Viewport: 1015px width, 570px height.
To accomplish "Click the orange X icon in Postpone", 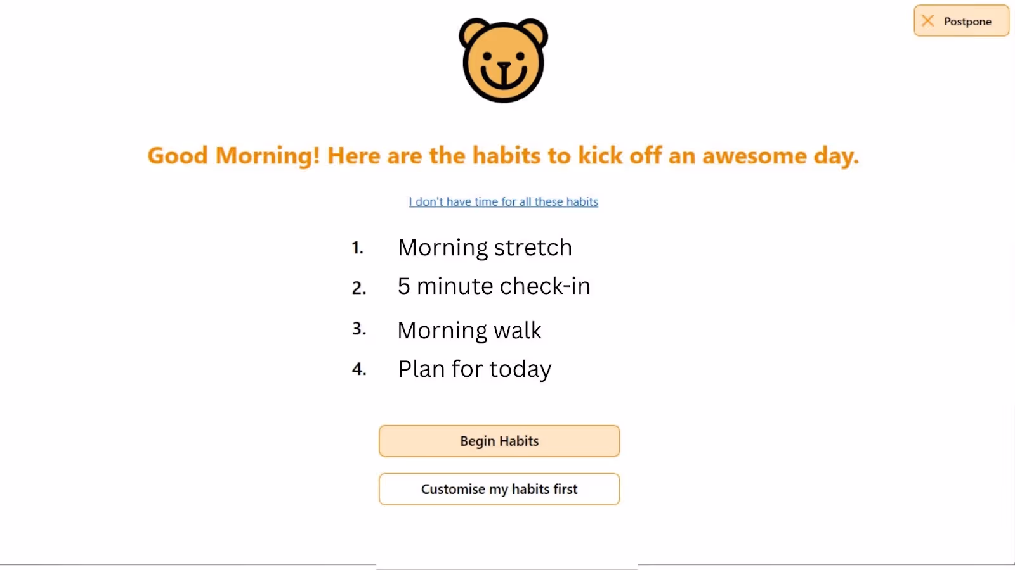I will pyautogui.click(x=927, y=21).
